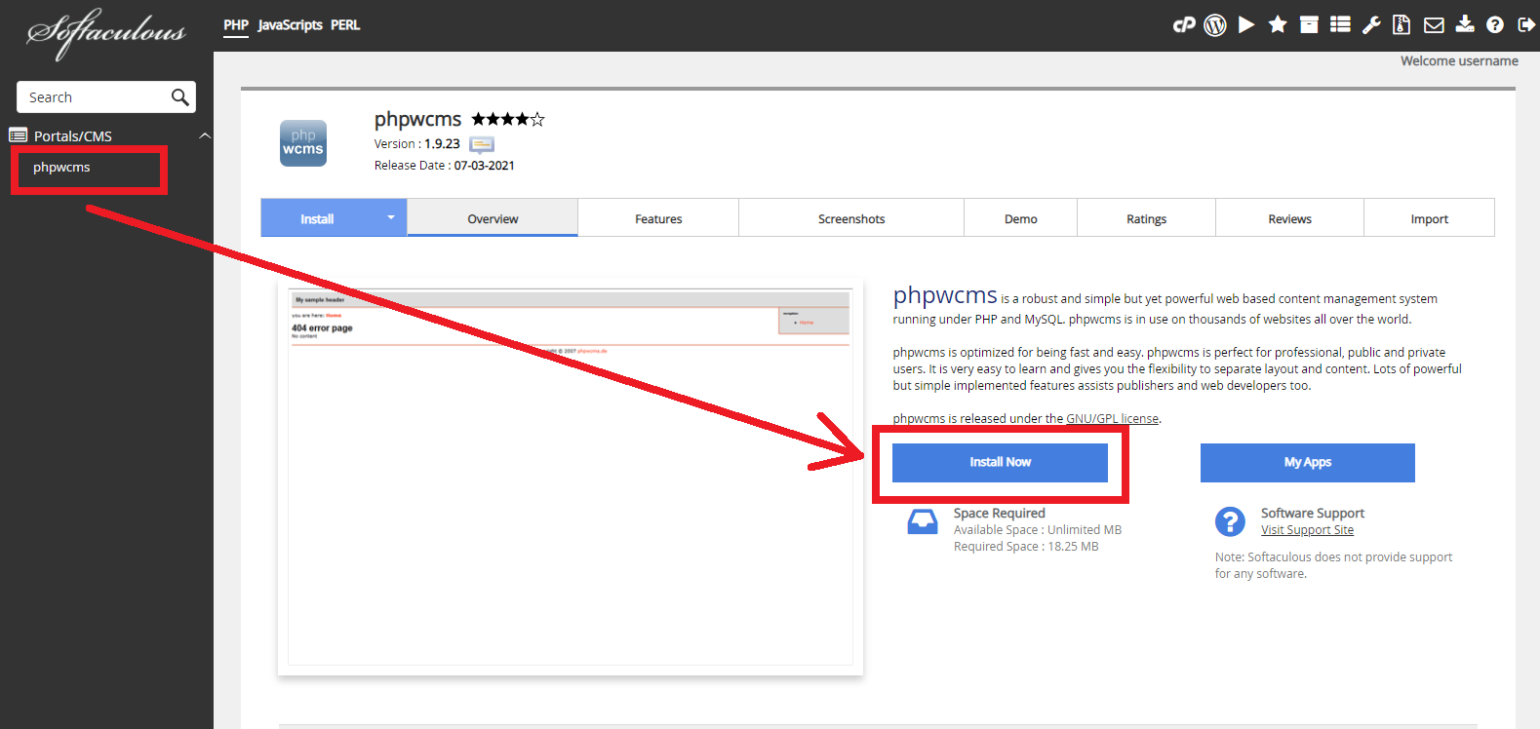Open the email settings envelope icon
This screenshot has width=1540, height=729.
1434,25
